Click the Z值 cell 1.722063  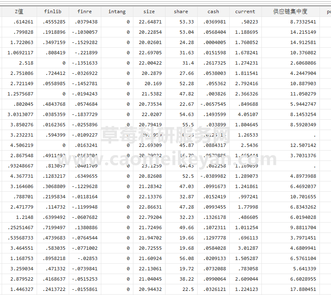(19, 42)
